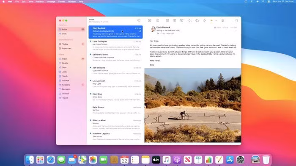Open the Mailbox menu in the menu bar
Viewport: 296px width, 166px height.
pyautogui.click(x=40, y=2)
